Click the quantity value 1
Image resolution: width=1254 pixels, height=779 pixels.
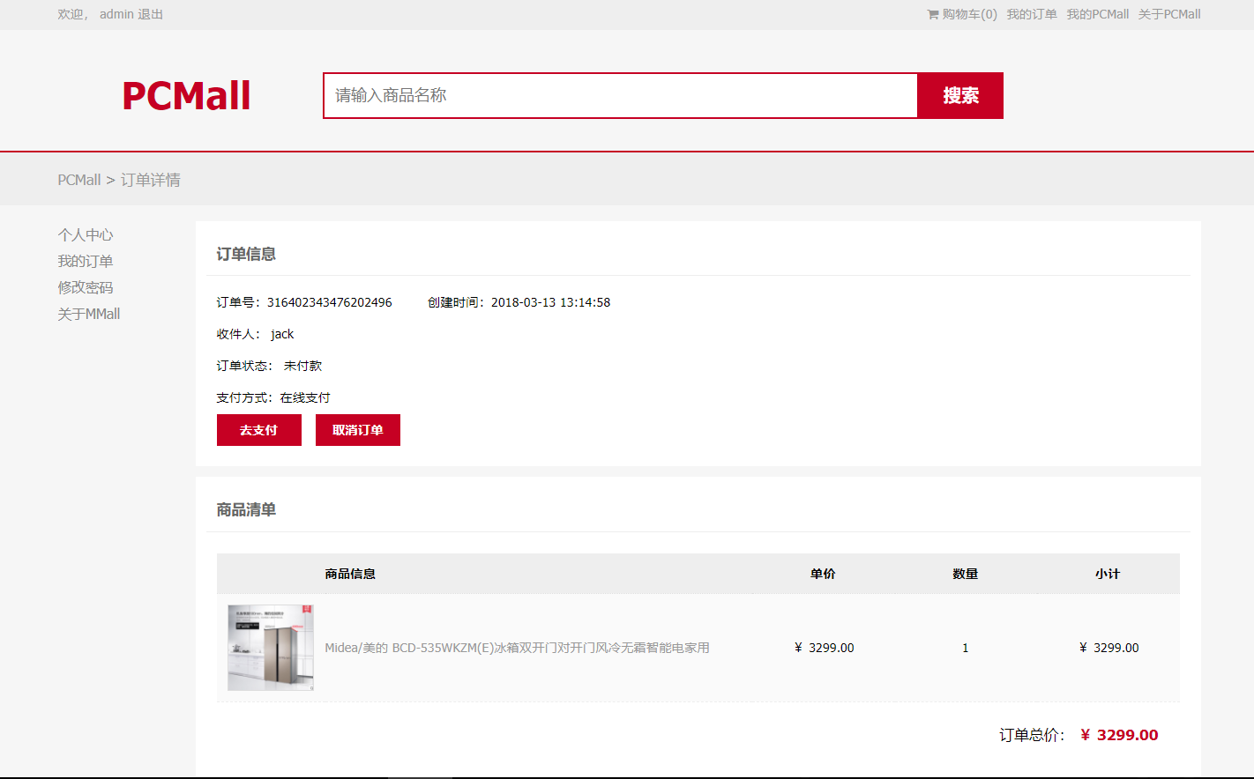pyautogui.click(x=966, y=648)
